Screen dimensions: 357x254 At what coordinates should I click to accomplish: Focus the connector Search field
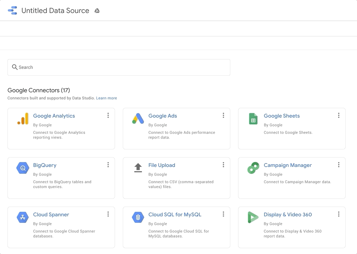point(119,68)
